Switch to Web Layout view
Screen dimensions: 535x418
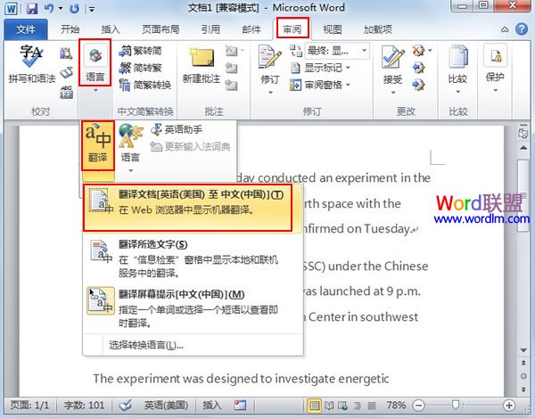(342, 406)
